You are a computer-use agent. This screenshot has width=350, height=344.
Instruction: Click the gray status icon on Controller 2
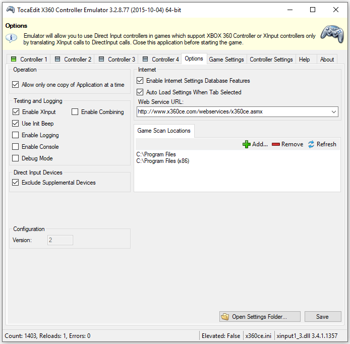57,59
